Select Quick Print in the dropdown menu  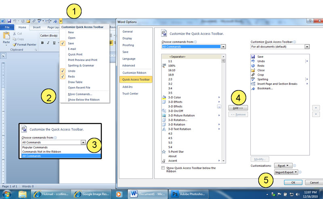click(x=75, y=54)
